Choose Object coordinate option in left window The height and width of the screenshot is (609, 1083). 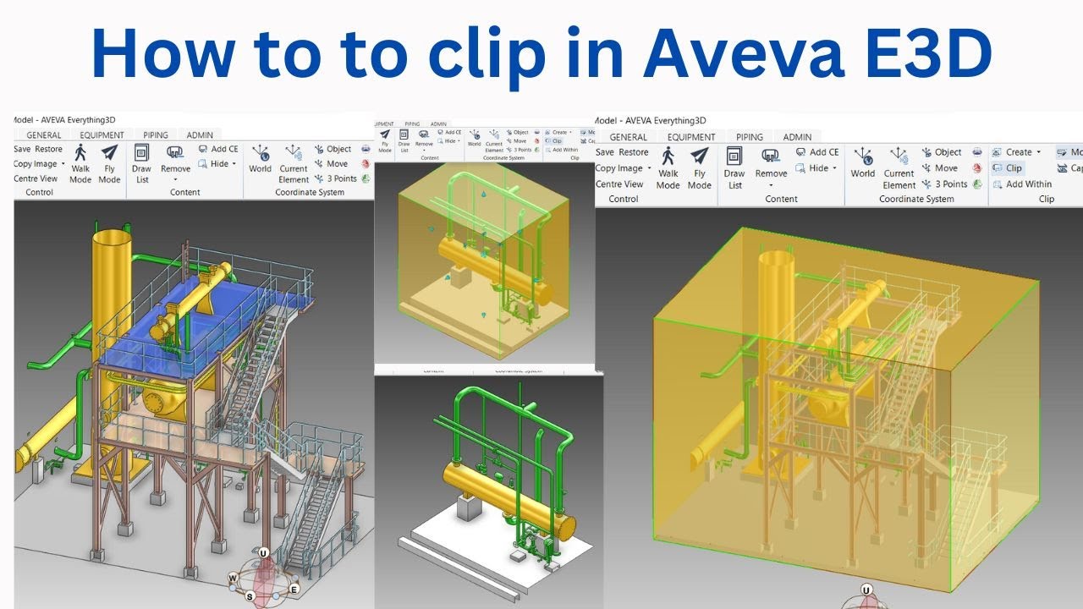(333, 149)
